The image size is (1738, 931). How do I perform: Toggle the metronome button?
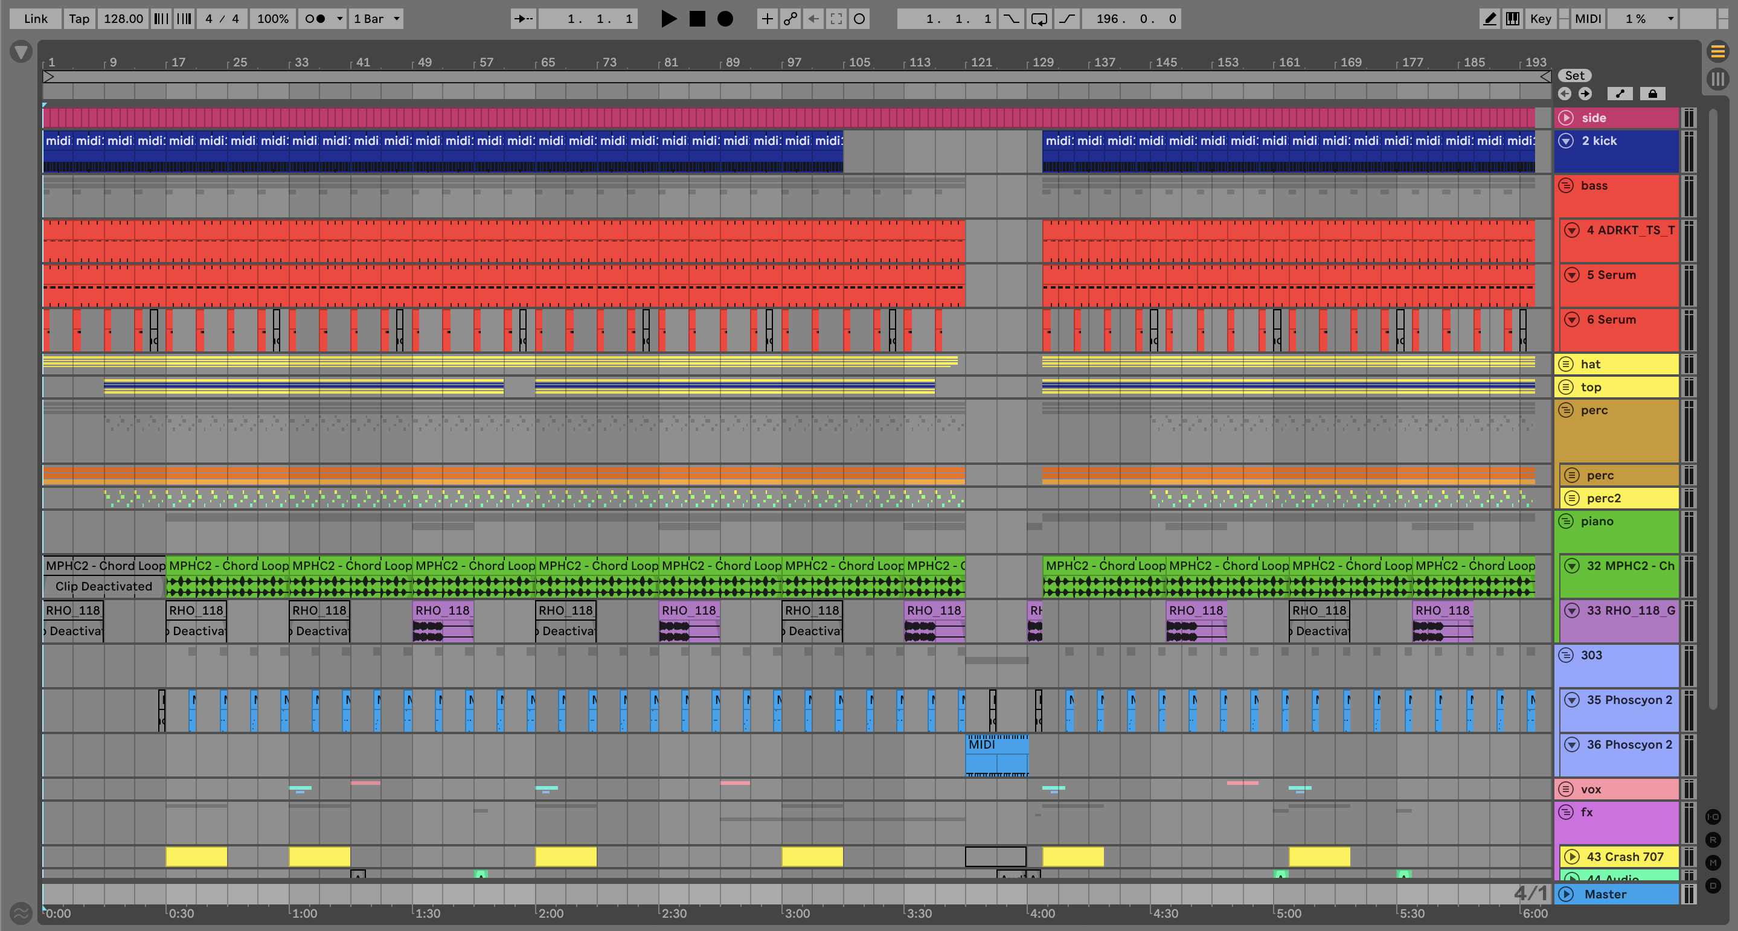point(315,19)
